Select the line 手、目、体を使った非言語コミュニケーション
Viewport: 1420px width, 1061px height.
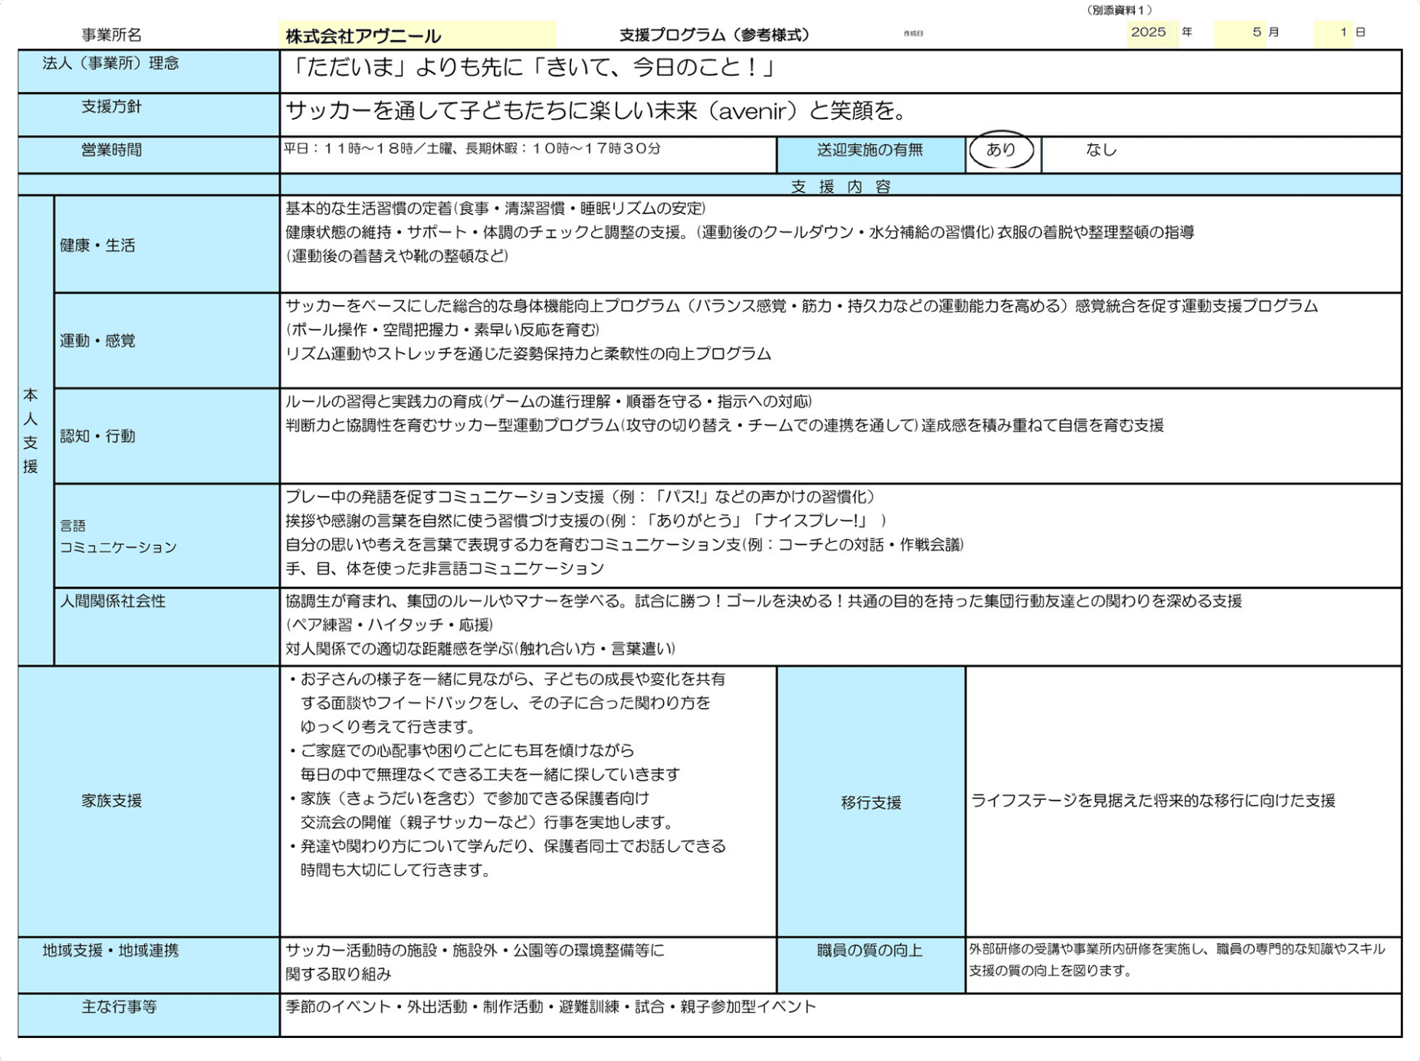click(445, 568)
